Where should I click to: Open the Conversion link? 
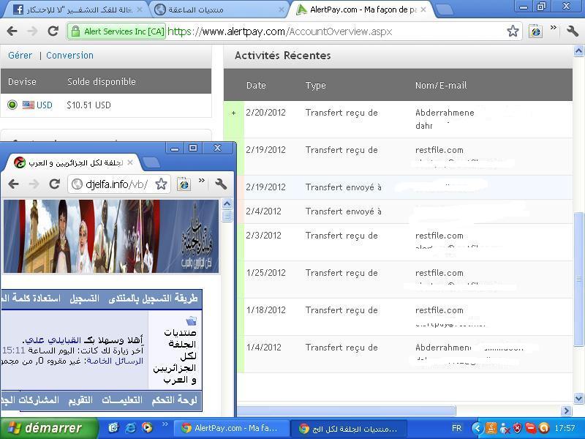pyautogui.click(x=69, y=56)
